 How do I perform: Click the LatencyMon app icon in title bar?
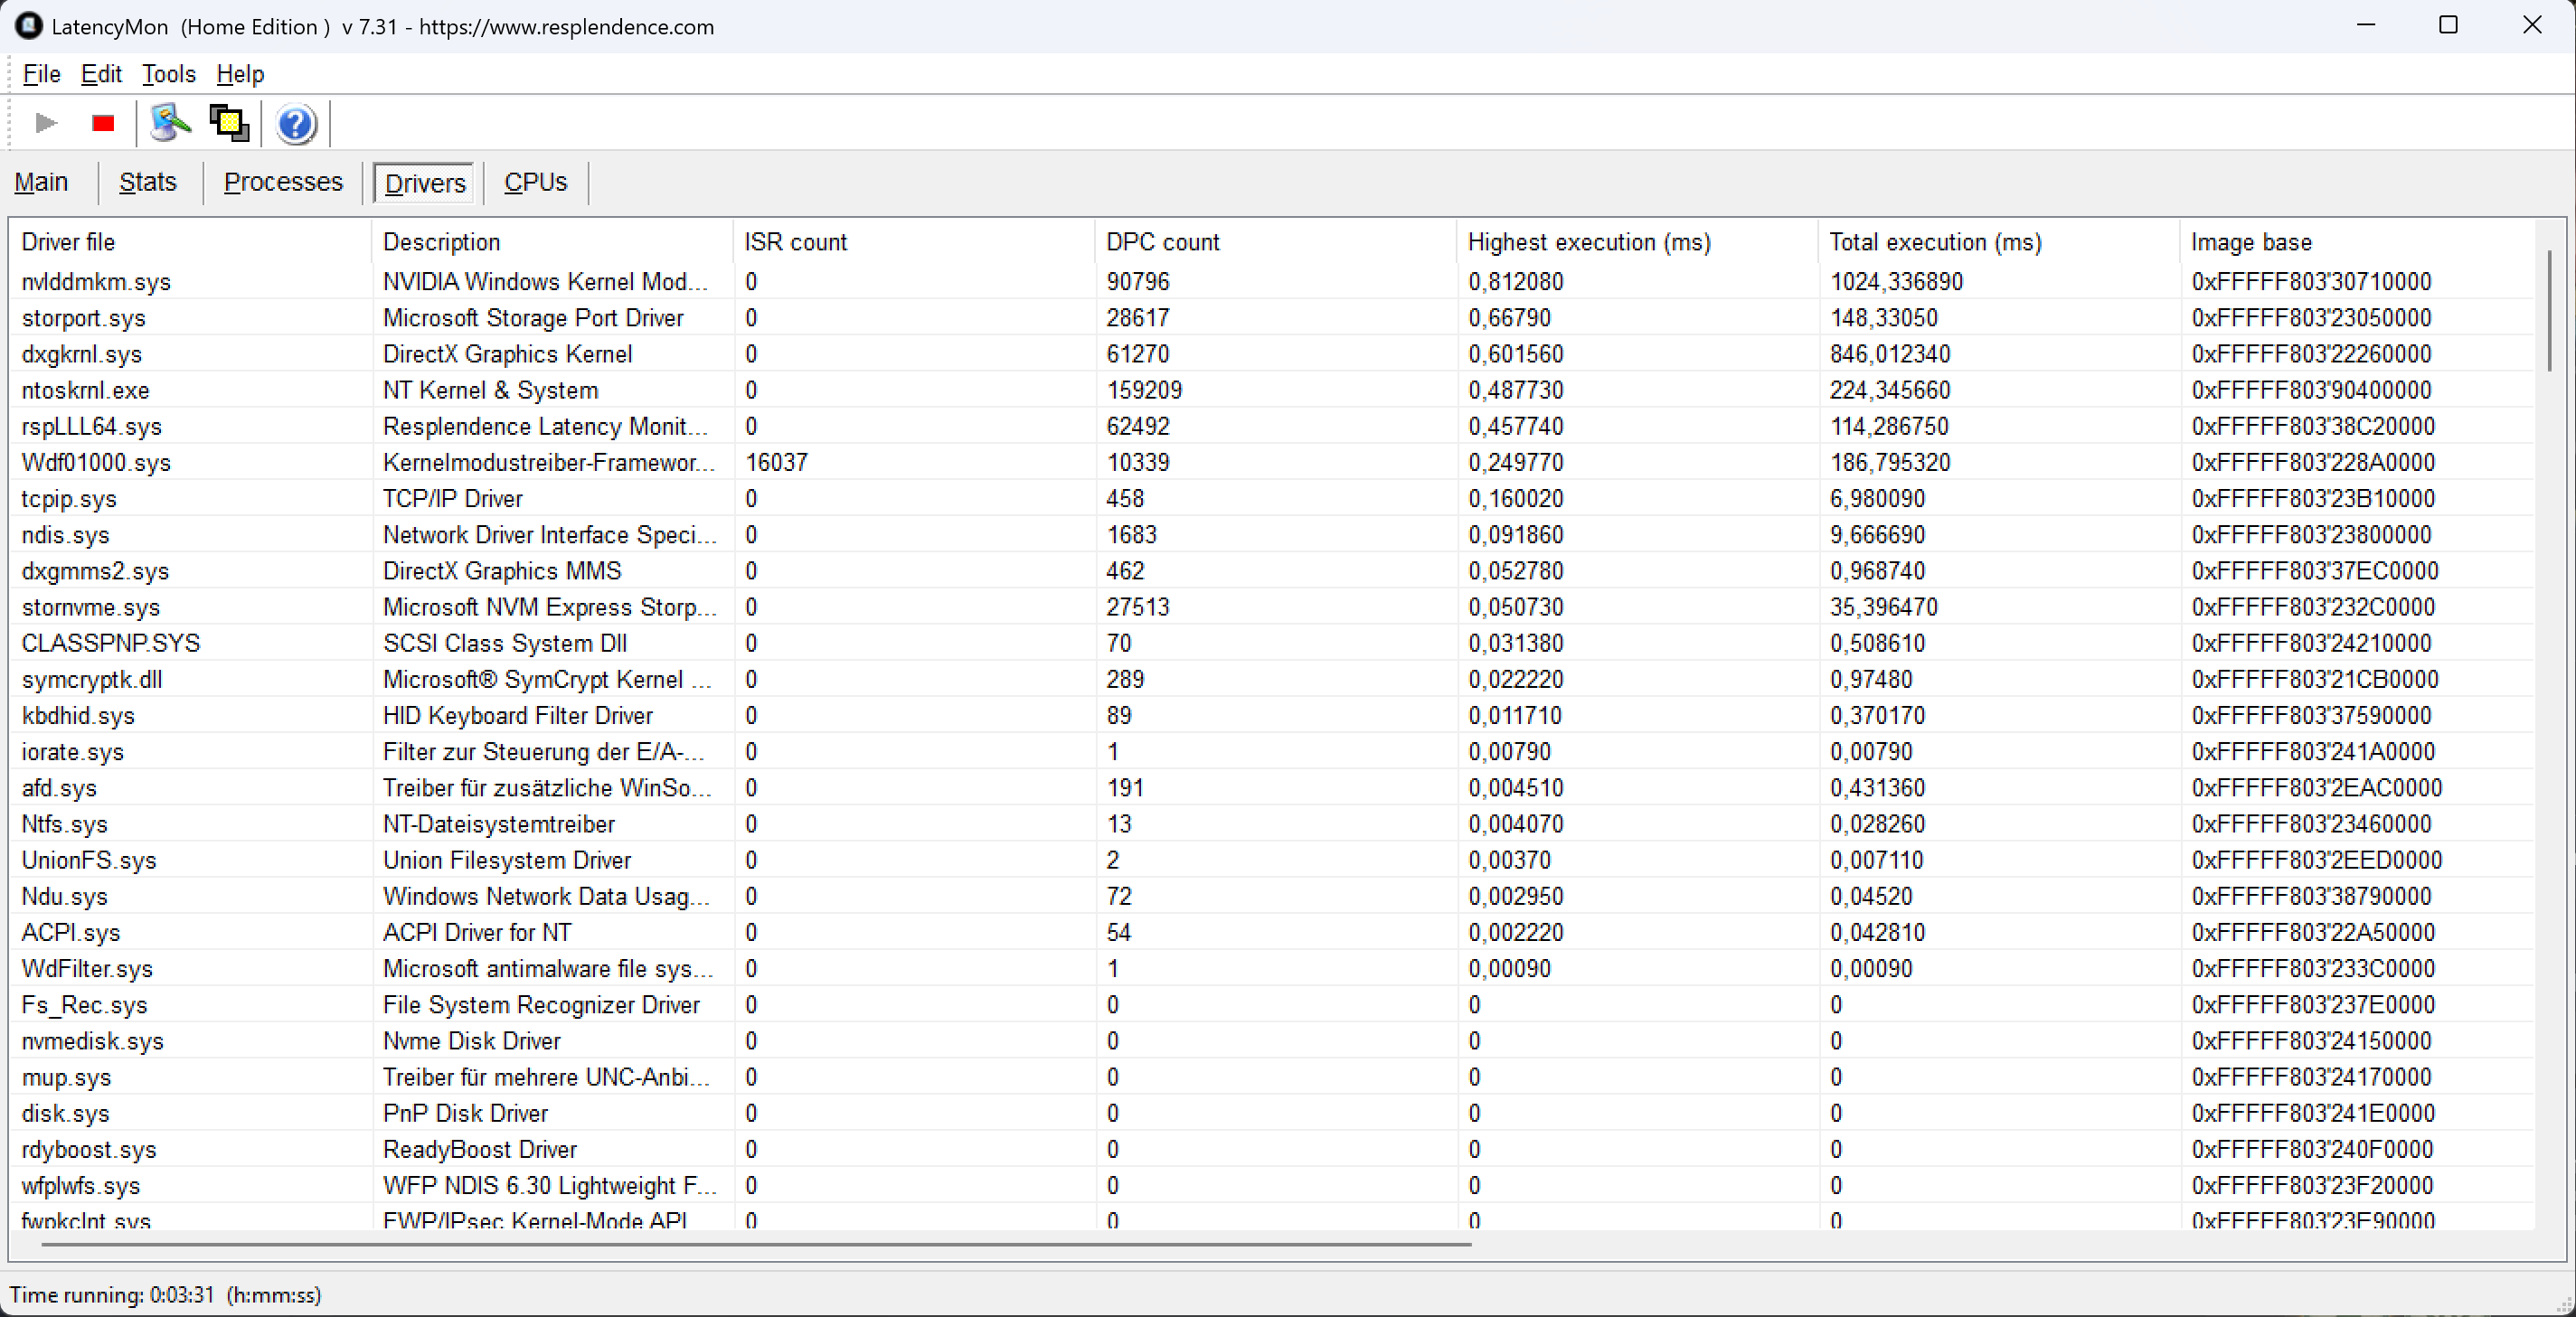[x=28, y=26]
